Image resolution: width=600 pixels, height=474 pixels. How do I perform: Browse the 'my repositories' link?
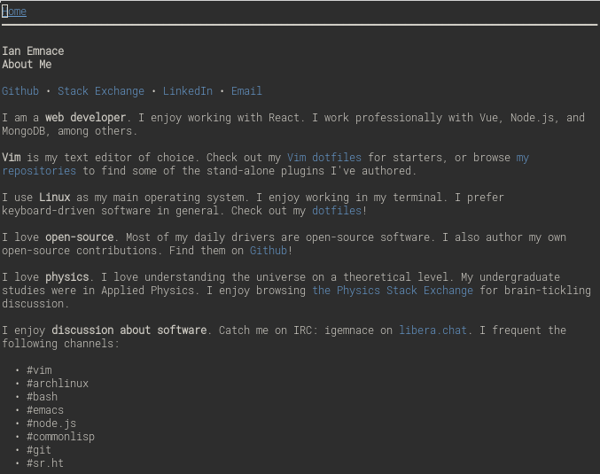tap(39, 171)
